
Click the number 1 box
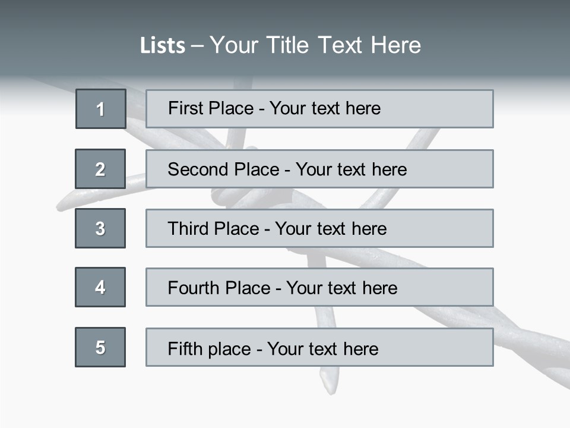tap(100, 109)
